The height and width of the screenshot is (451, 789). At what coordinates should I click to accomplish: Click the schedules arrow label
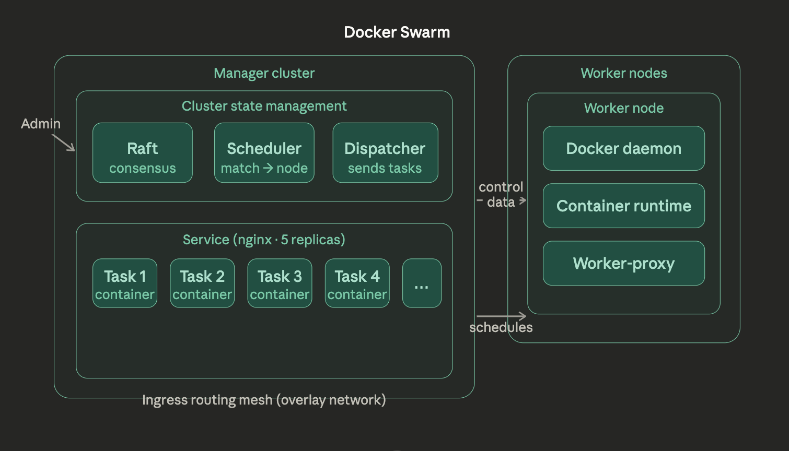click(501, 327)
